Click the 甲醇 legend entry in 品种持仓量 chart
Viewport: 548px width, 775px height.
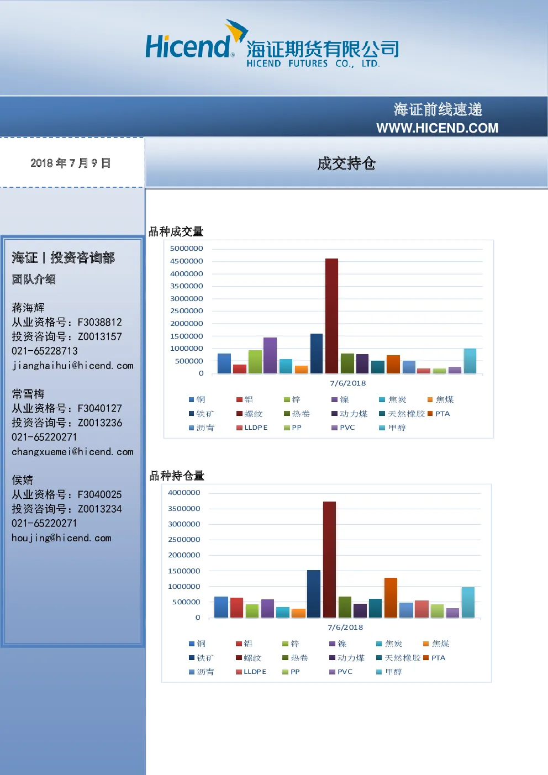click(x=389, y=672)
